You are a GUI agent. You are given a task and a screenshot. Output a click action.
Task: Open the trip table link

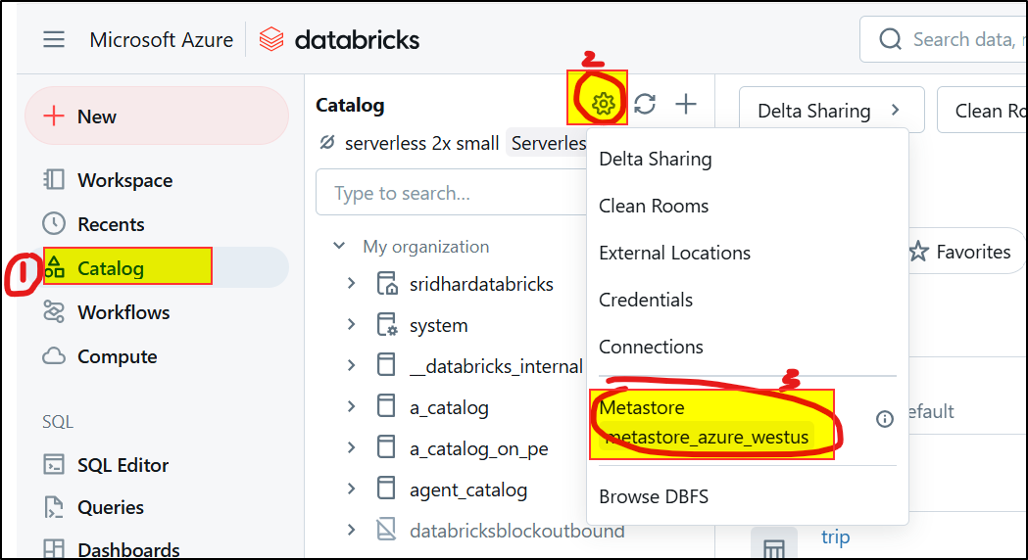pyautogui.click(x=835, y=537)
